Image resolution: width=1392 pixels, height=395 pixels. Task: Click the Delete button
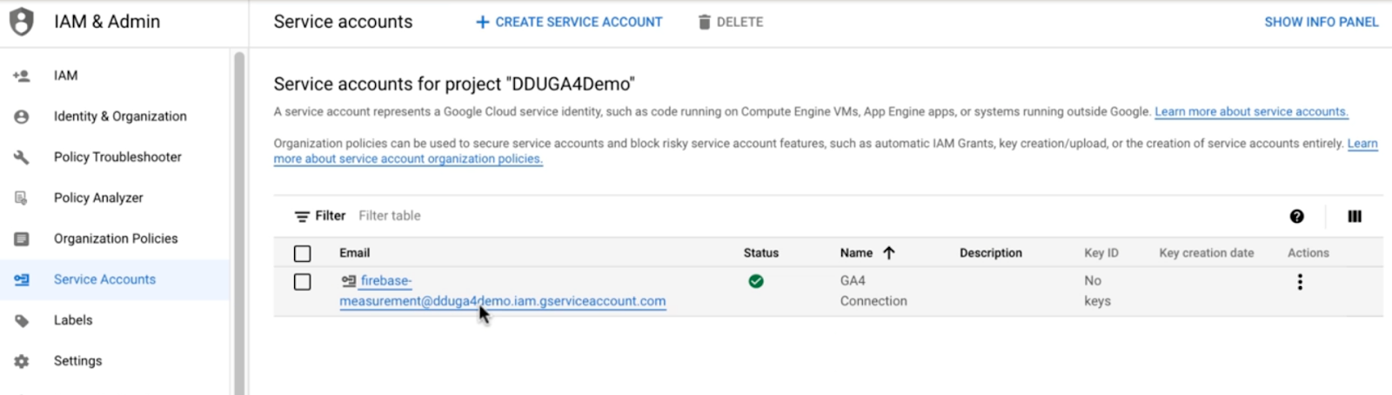(731, 22)
